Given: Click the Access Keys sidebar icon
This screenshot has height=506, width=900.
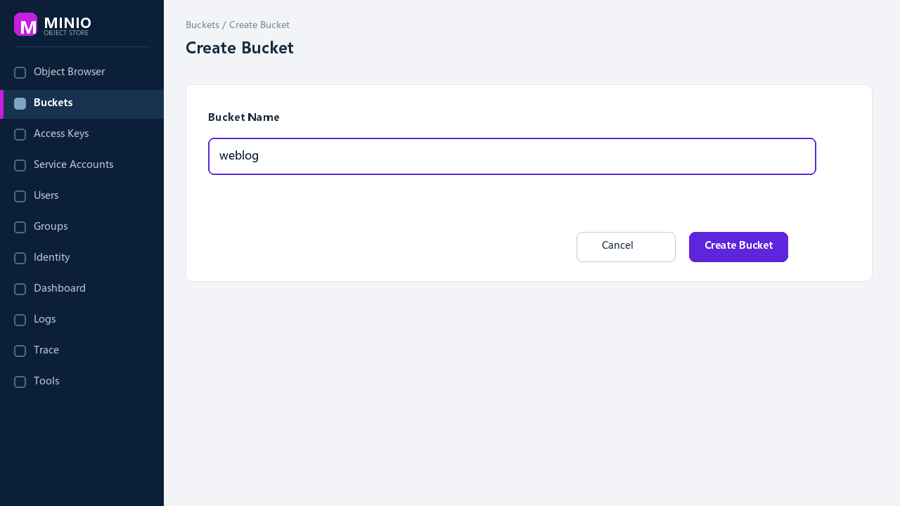Looking at the screenshot, I should tap(20, 134).
